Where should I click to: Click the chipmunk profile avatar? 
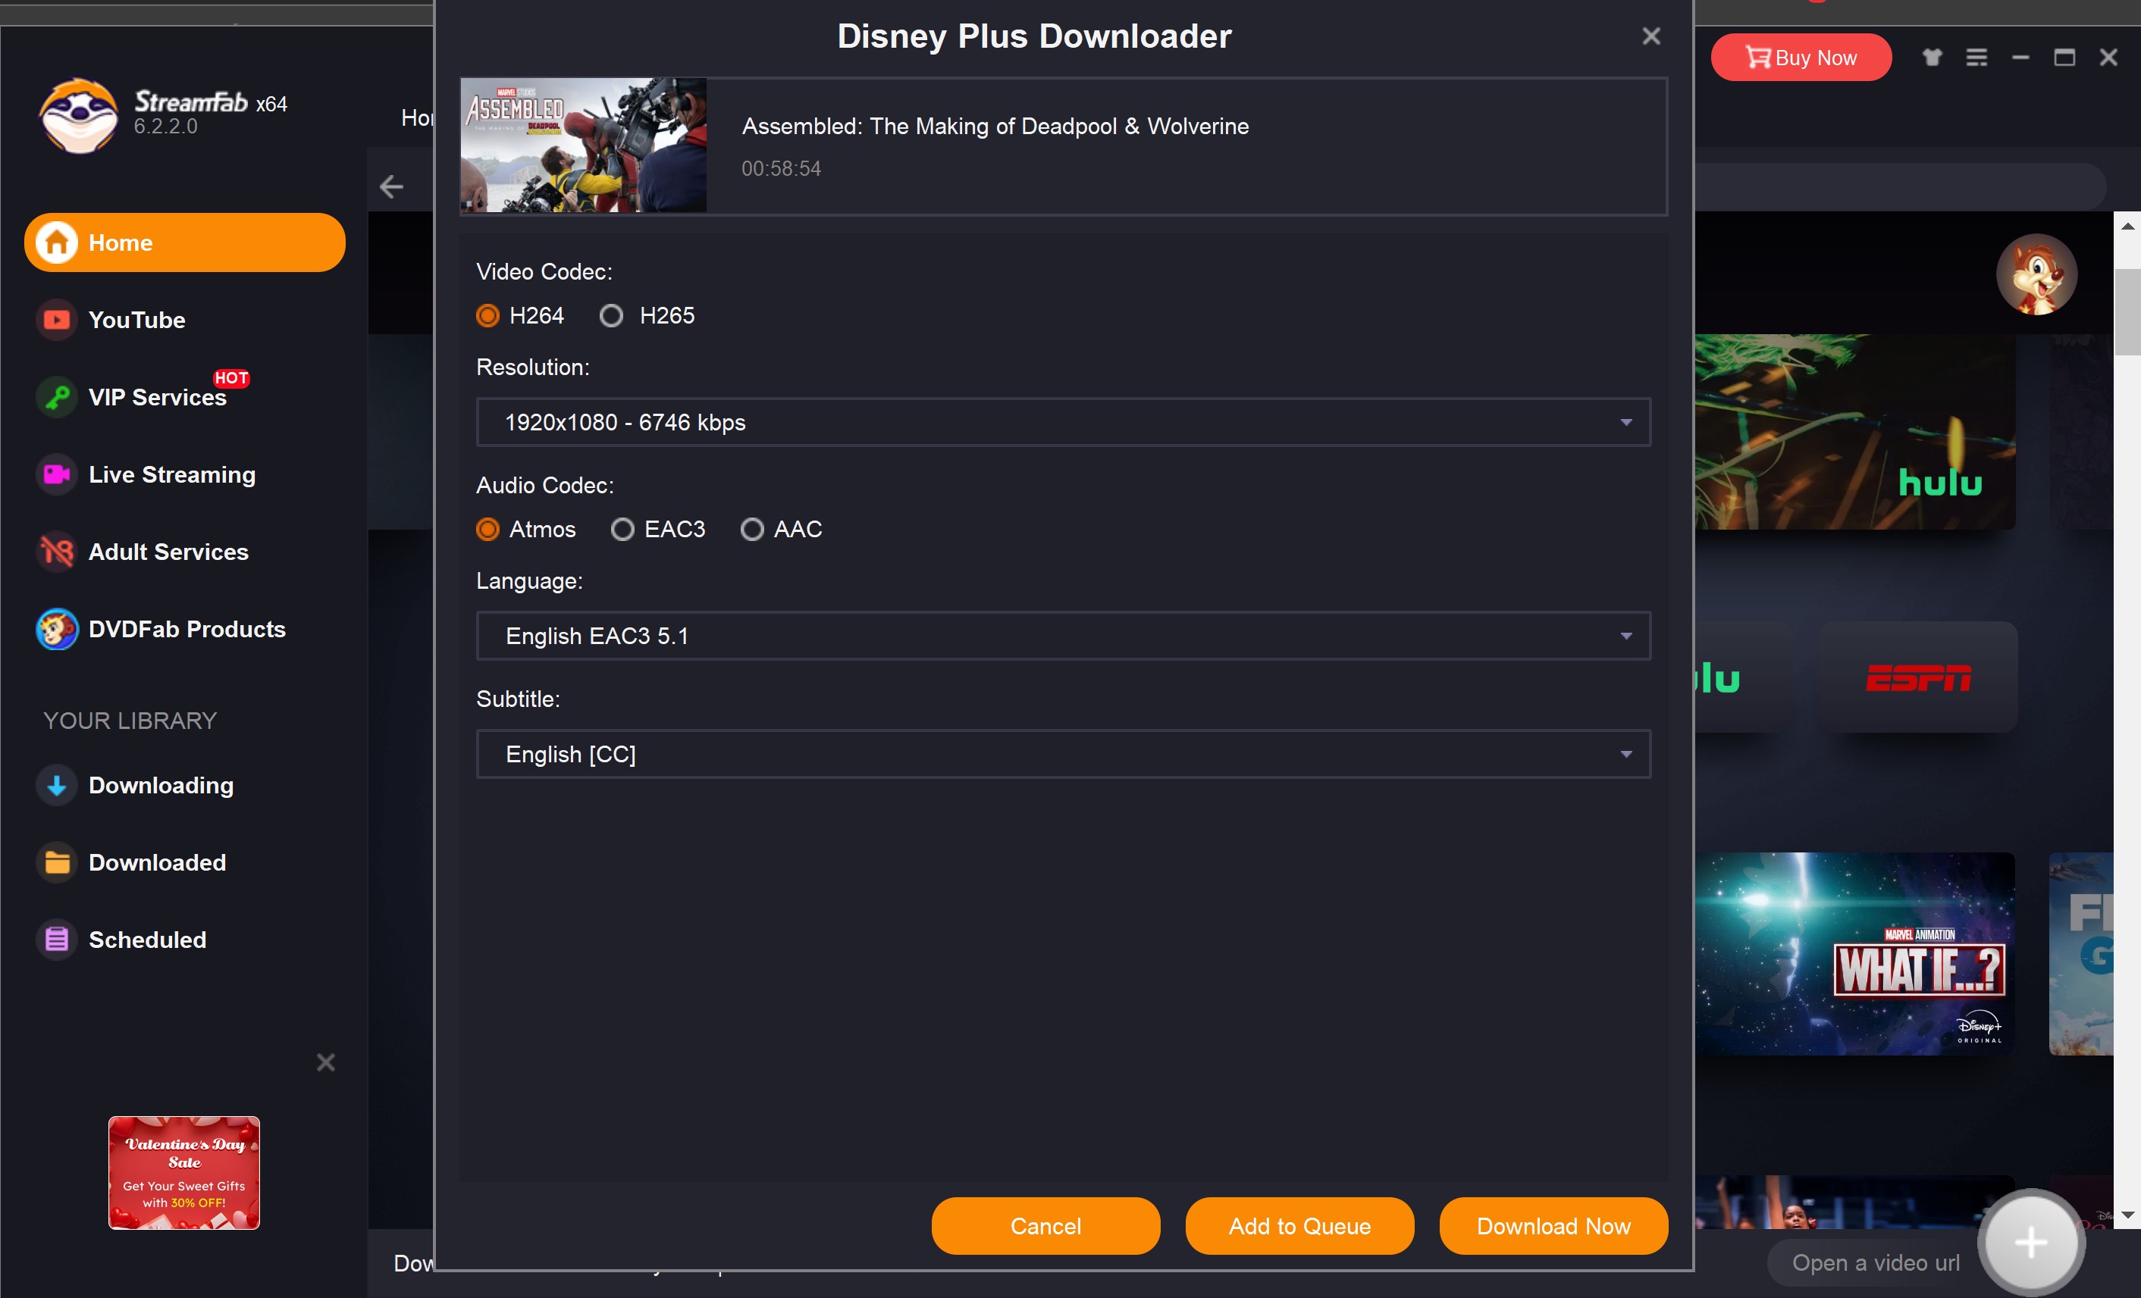click(x=2036, y=274)
